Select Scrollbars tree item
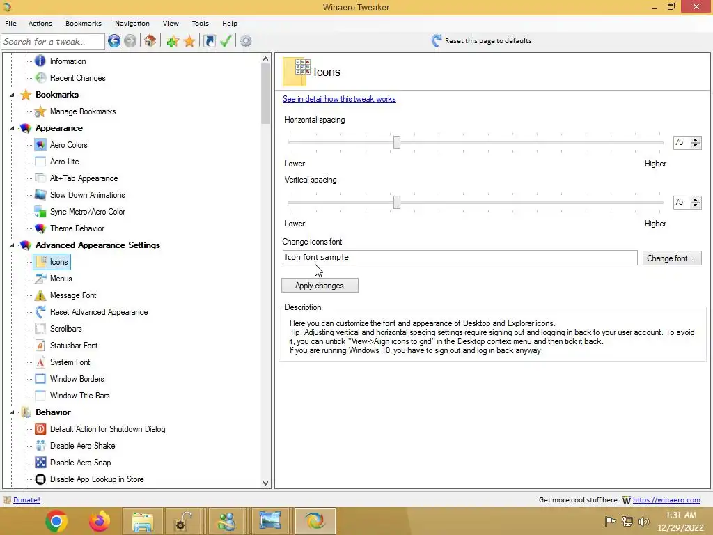 [x=65, y=329]
